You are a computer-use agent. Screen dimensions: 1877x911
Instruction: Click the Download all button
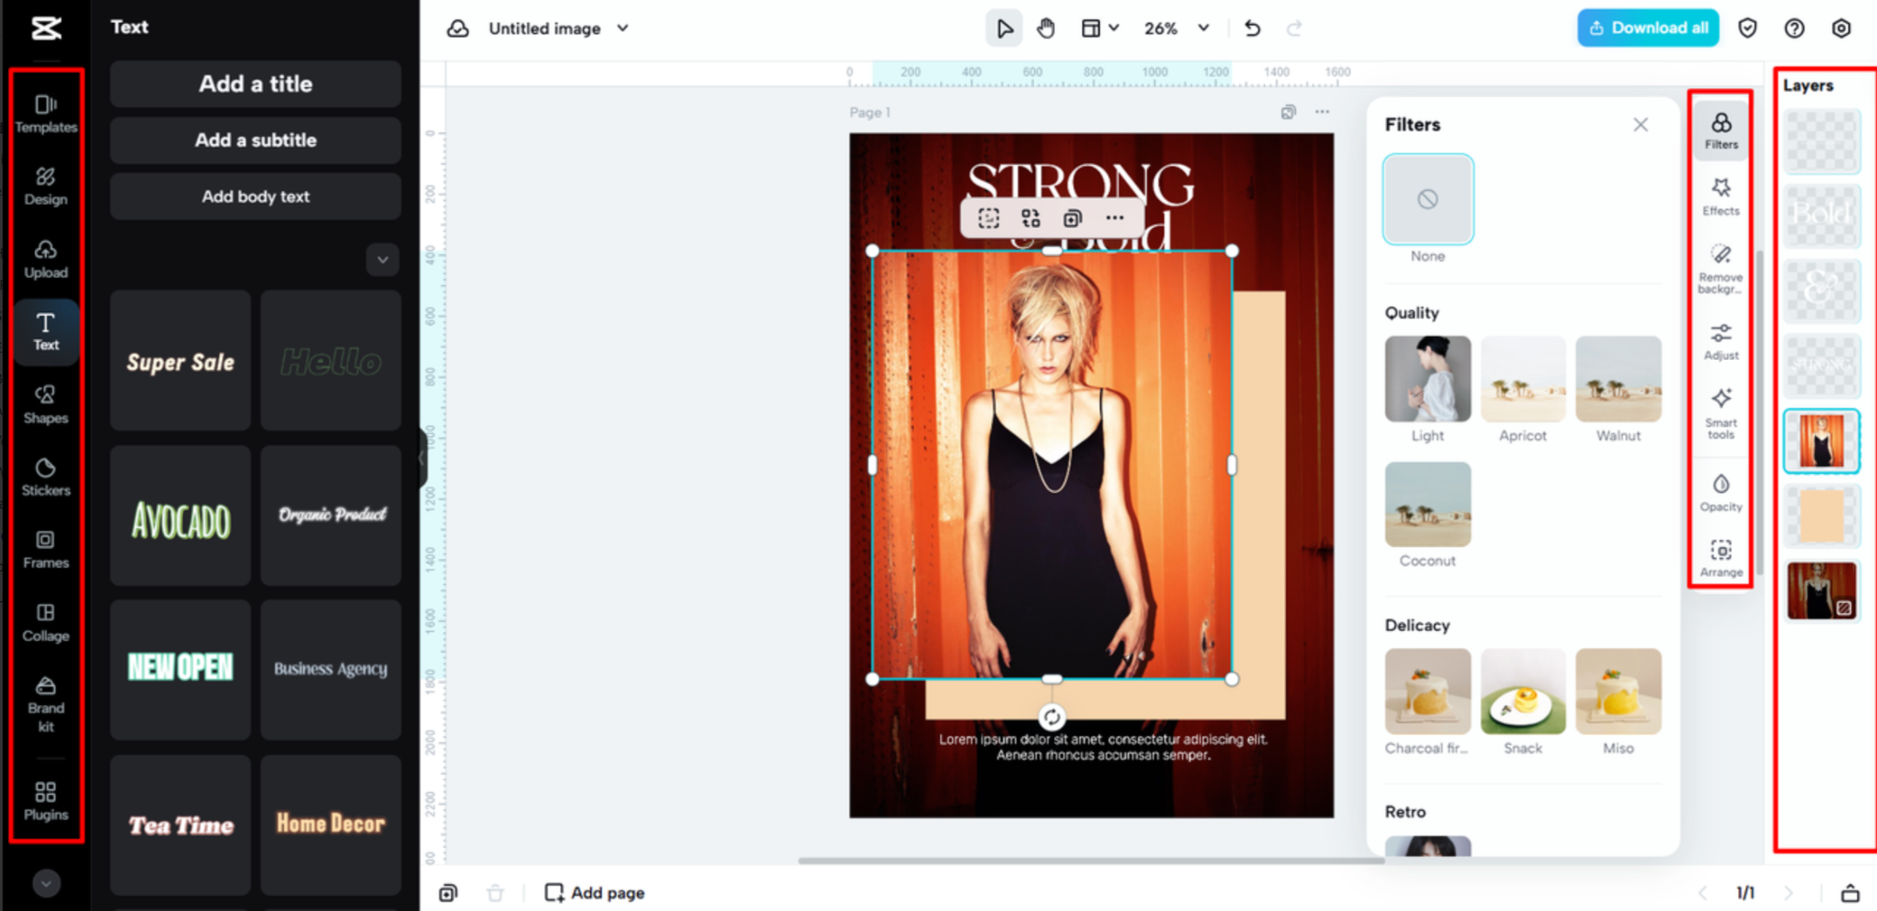1648,28
